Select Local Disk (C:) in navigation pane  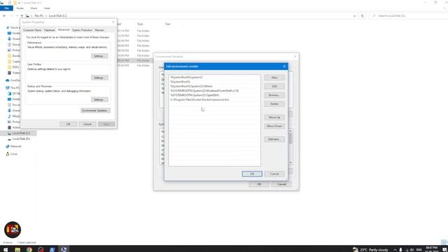point(19,133)
